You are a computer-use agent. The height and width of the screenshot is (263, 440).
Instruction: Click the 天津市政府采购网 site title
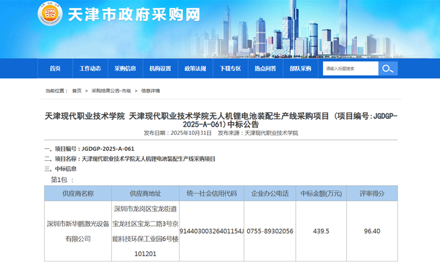(x=133, y=15)
